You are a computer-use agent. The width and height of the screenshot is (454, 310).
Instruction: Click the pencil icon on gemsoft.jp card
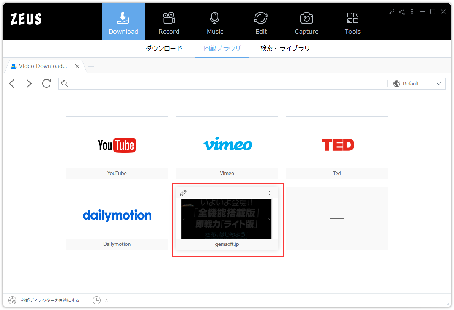tap(183, 193)
